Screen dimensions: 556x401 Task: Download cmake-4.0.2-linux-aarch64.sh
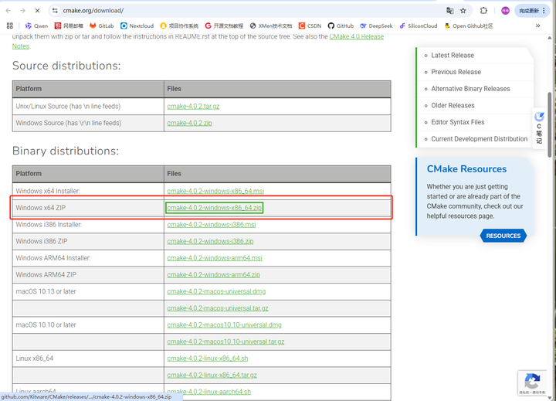click(209, 392)
